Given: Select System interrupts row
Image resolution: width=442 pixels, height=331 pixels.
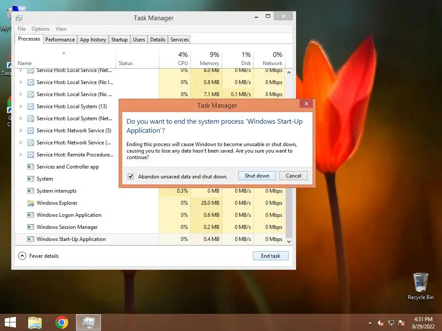Looking at the screenshot, I should (x=150, y=191).
